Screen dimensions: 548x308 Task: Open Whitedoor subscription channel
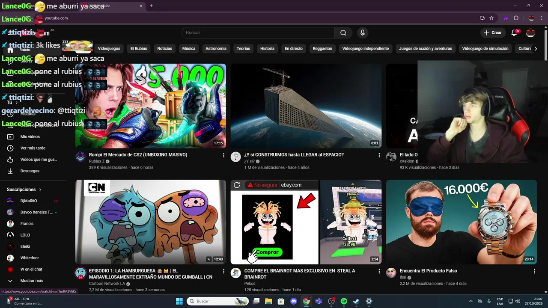click(x=33, y=258)
